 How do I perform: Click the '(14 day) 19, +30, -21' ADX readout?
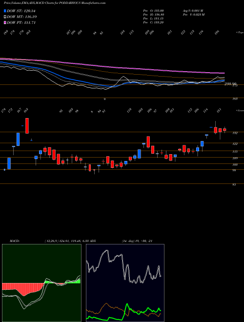137,241
